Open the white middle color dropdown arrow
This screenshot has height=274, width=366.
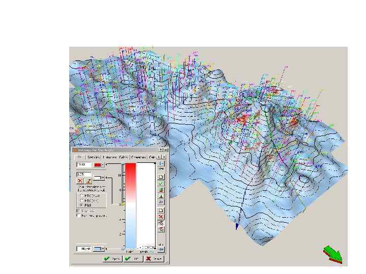tap(103, 178)
